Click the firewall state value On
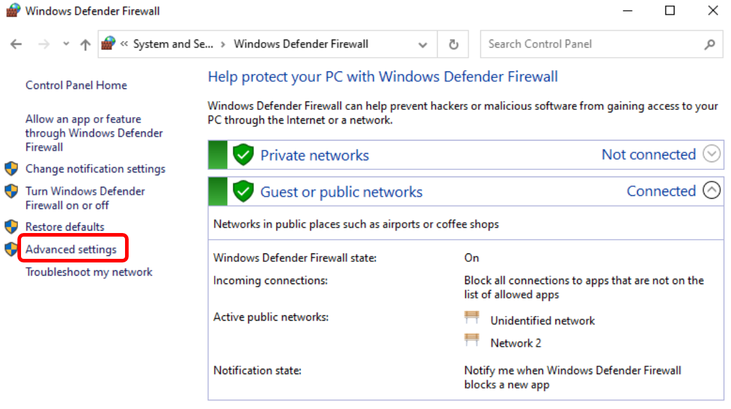The width and height of the screenshot is (731, 409). [471, 258]
